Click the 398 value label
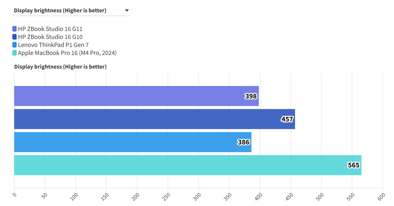394x206 pixels. click(251, 97)
